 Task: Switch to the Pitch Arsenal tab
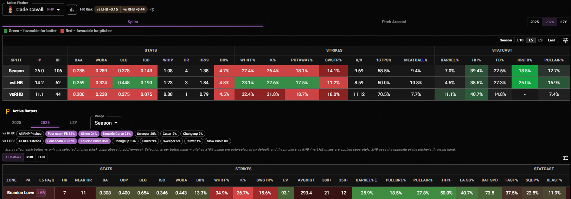(394, 22)
